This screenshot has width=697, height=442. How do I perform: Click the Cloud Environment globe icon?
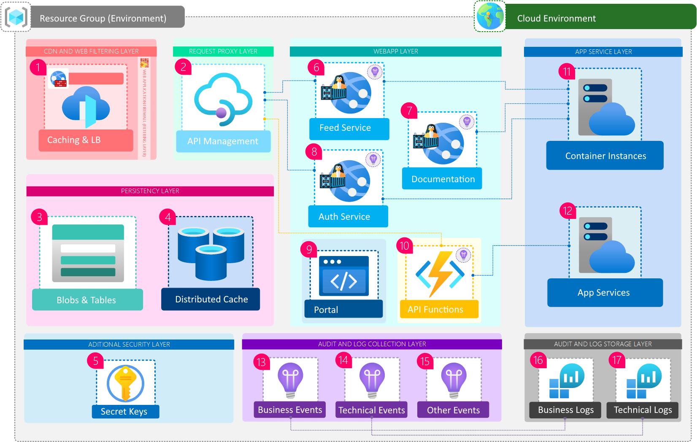(x=490, y=16)
